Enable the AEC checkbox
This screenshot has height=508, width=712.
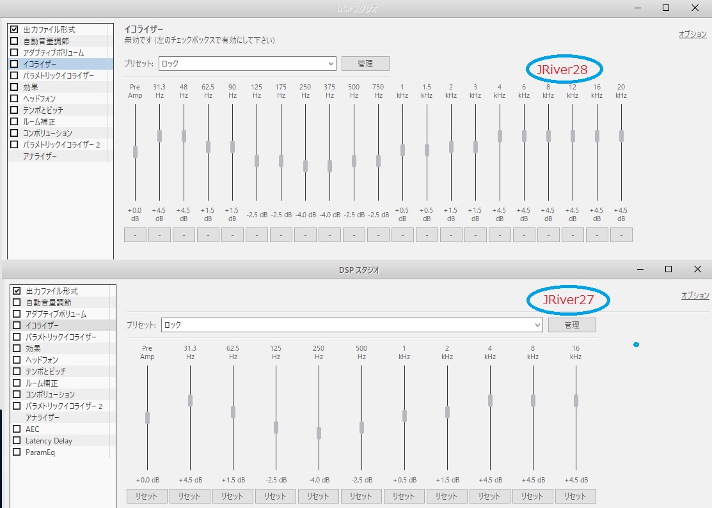(17, 429)
